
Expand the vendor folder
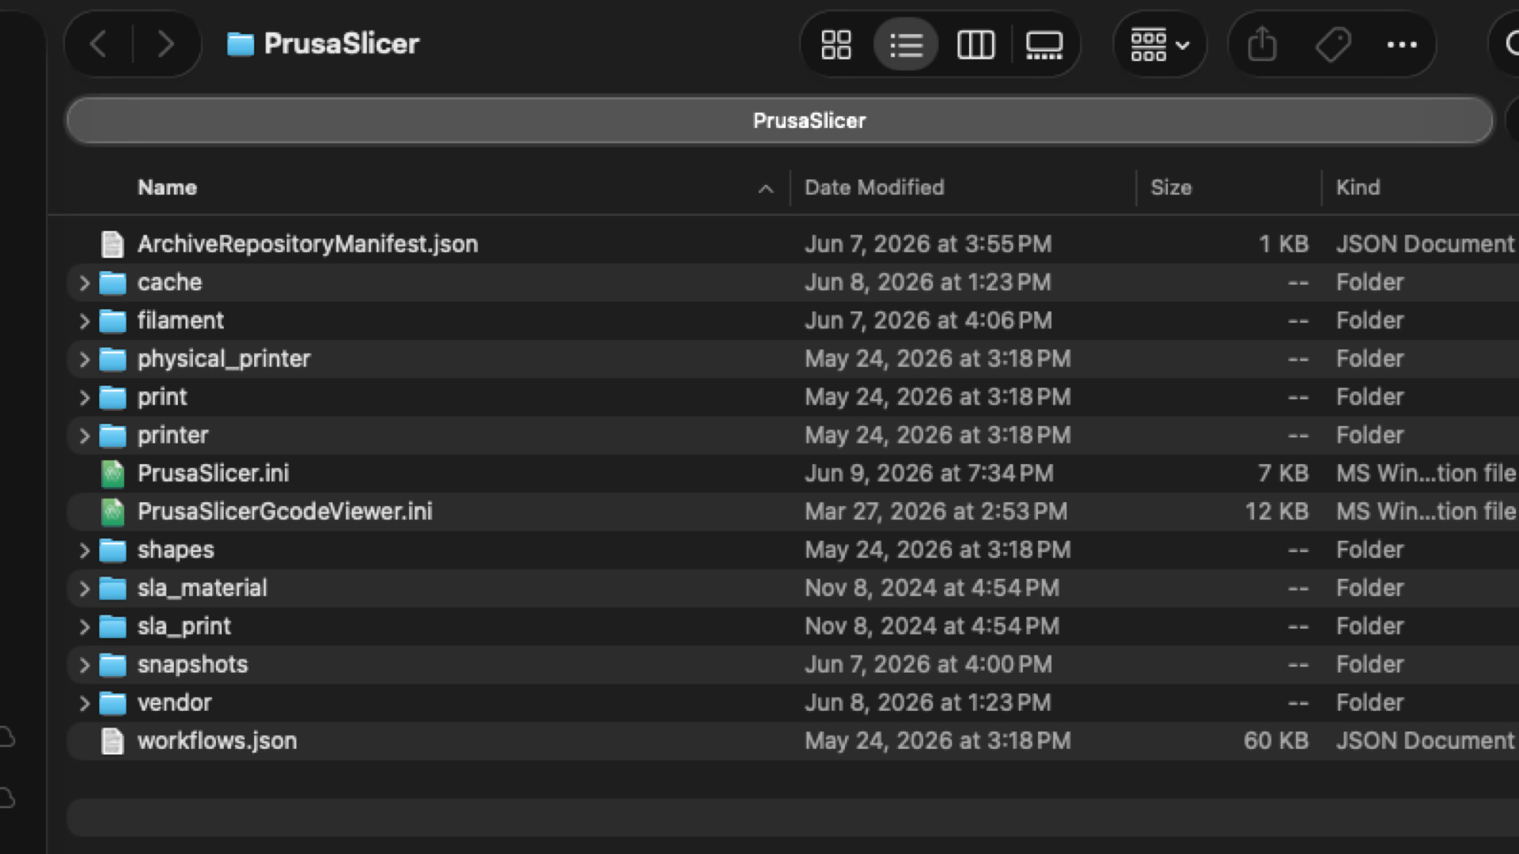(84, 703)
